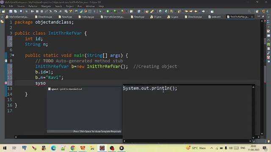
Task: Click the green Run icon
Action: 108,11
